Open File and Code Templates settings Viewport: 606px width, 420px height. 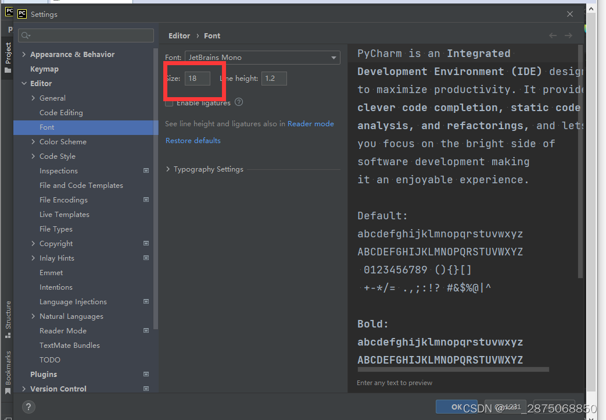pyautogui.click(x=81, y=186)
